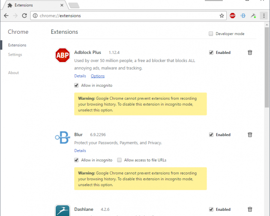Reload the extensions page
Image resolution: width=270 pixels, height=216 pixels.
tap(24, 16)
